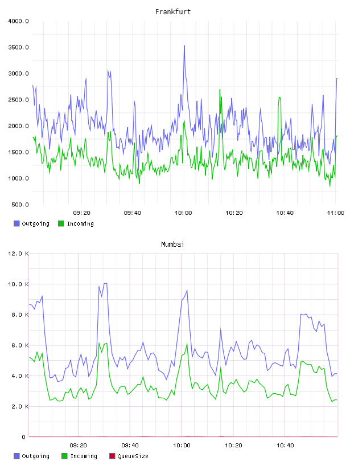Click the 10:40 time label in Mumbai chart
This screenshot has width=346, height=465.
coord(285,445)
